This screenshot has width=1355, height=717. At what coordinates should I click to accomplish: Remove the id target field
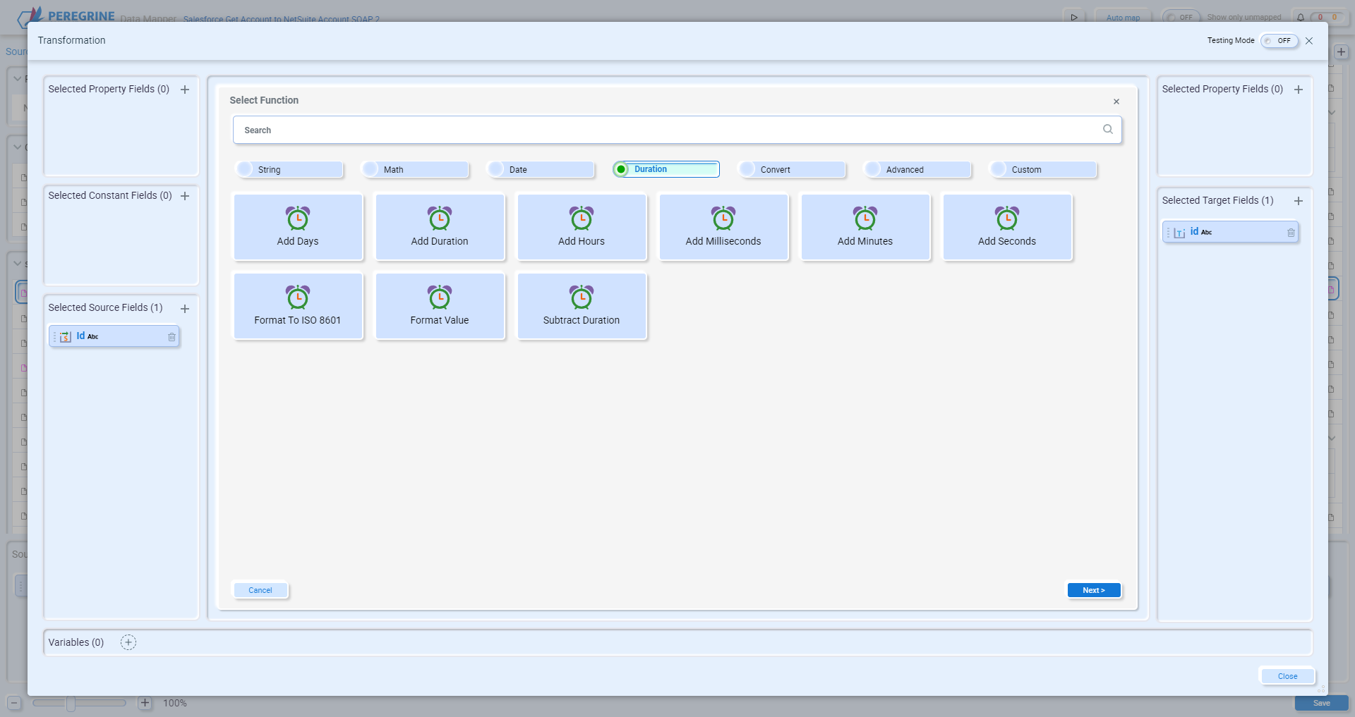[1291, 233]
